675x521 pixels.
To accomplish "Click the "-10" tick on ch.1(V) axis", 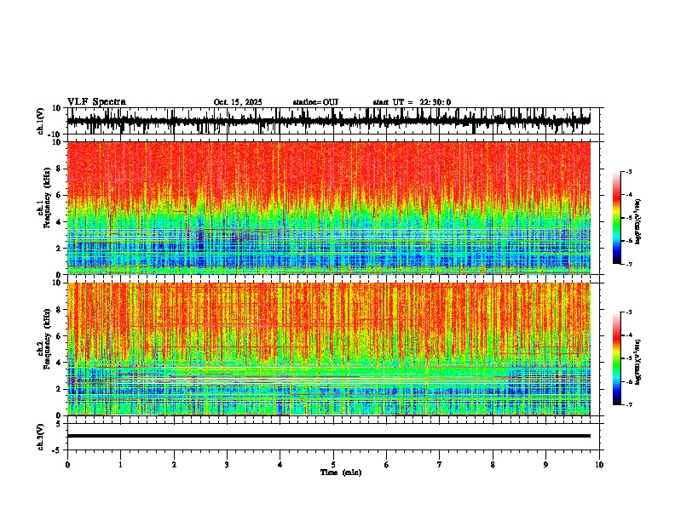I will (55, 135).
